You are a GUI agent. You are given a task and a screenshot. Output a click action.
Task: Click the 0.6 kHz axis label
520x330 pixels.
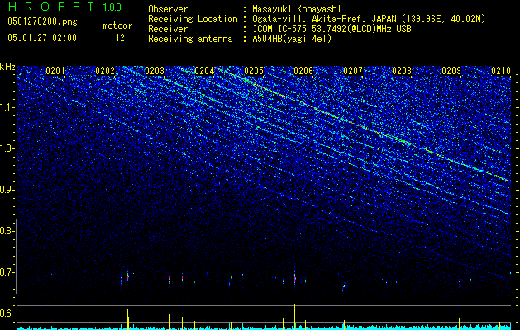coord(7,313)
